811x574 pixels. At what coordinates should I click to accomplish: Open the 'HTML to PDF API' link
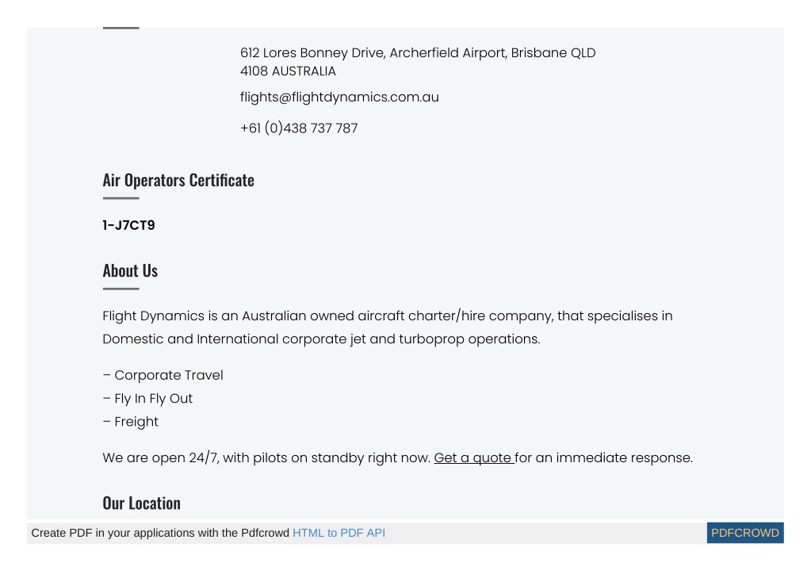[x=339, y=533]
